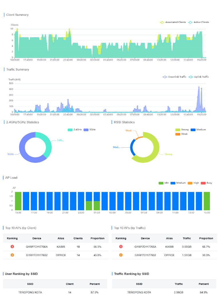This screenshot has width=220, height=294.
Task: Click OFFICE alias in client table
Action: click(x=61, y=255)
